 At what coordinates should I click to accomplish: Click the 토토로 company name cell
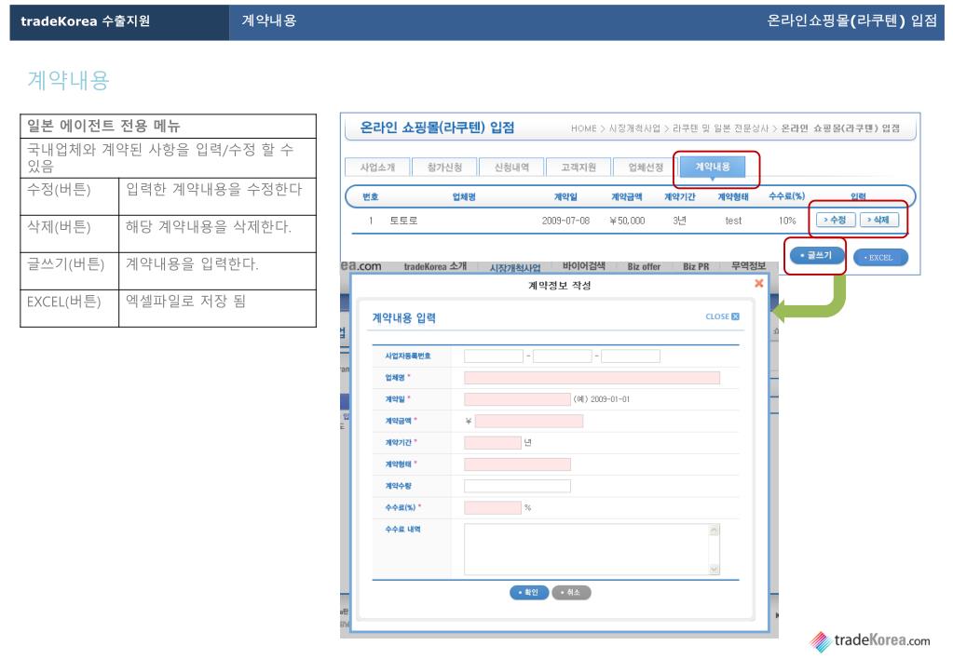coord(403,221)
